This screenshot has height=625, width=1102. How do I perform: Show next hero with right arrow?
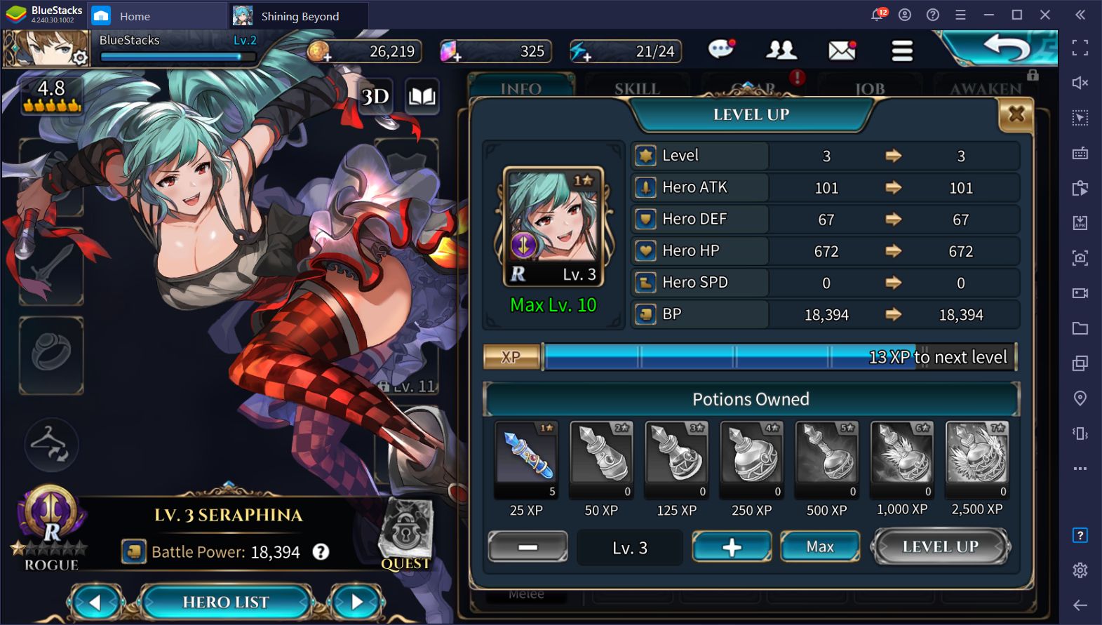356,602
